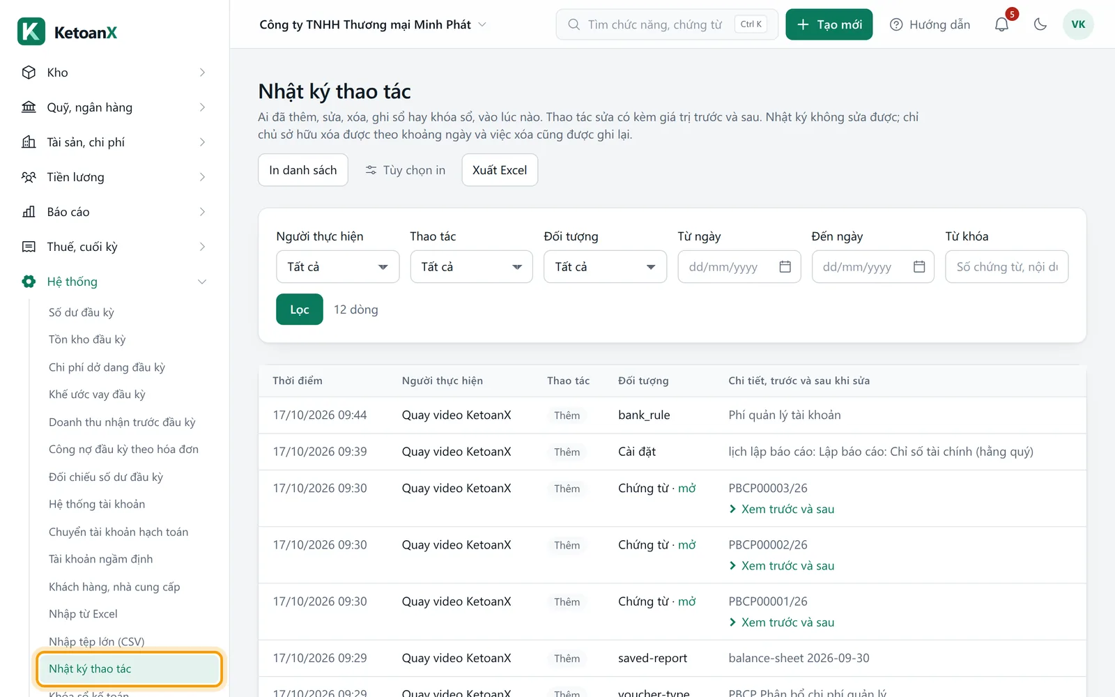Click the Tùy chọn in settings option
Screen dimensions: 1115x697
point(405,170)
